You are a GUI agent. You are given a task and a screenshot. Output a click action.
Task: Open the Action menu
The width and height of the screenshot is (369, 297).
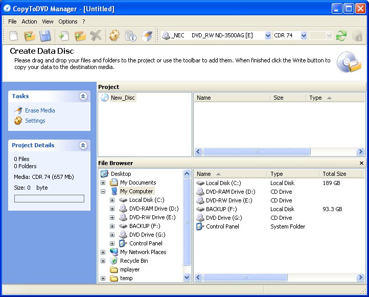[29, 21]
